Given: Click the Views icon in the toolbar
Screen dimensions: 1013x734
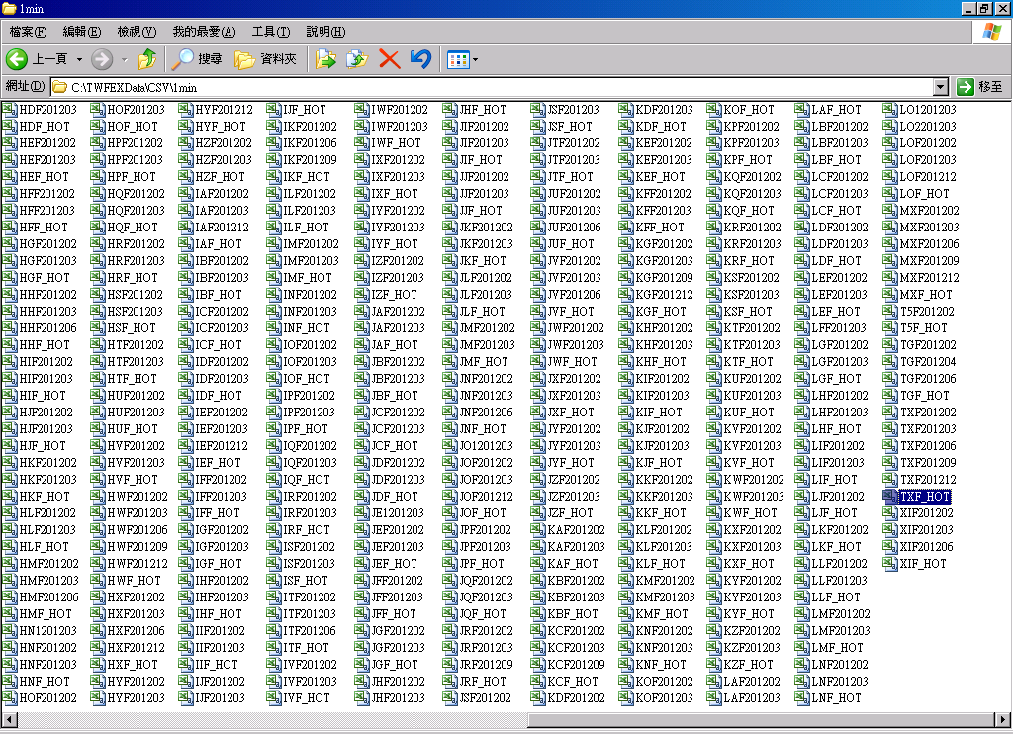Looking at the screenshot, I should click(x=458, y=60).
